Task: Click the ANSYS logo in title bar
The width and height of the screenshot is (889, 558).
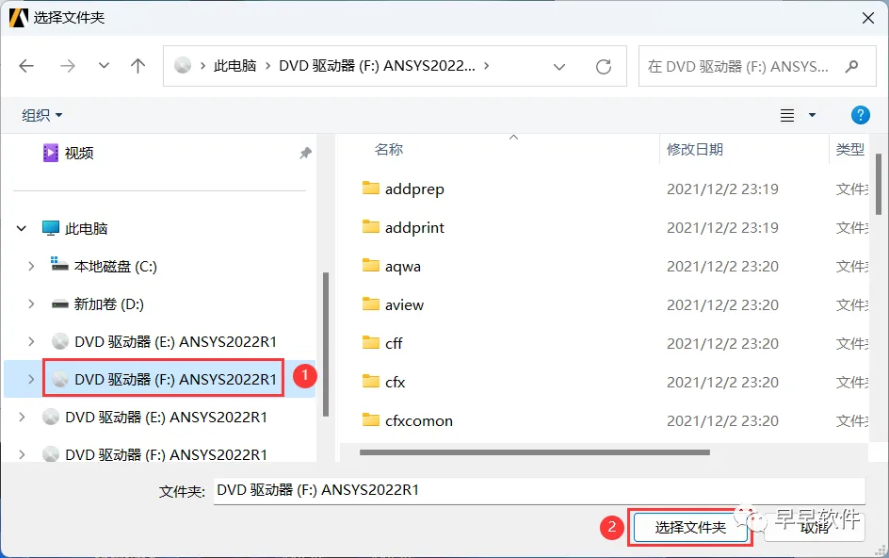Action: 18,18
